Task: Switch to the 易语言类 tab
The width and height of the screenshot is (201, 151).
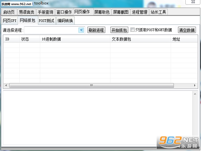Action: click(x=26, y=12)
